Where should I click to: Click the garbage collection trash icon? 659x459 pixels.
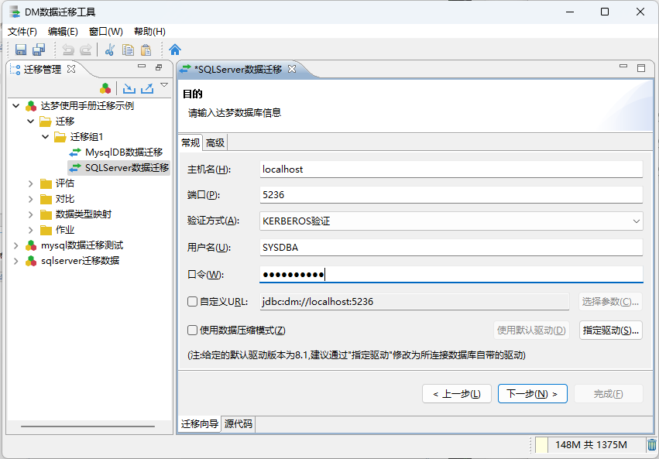pyautogui.click(x=651, y=445)
